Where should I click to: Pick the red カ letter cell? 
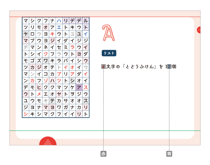pyautogui.click(x=32, y=81)
